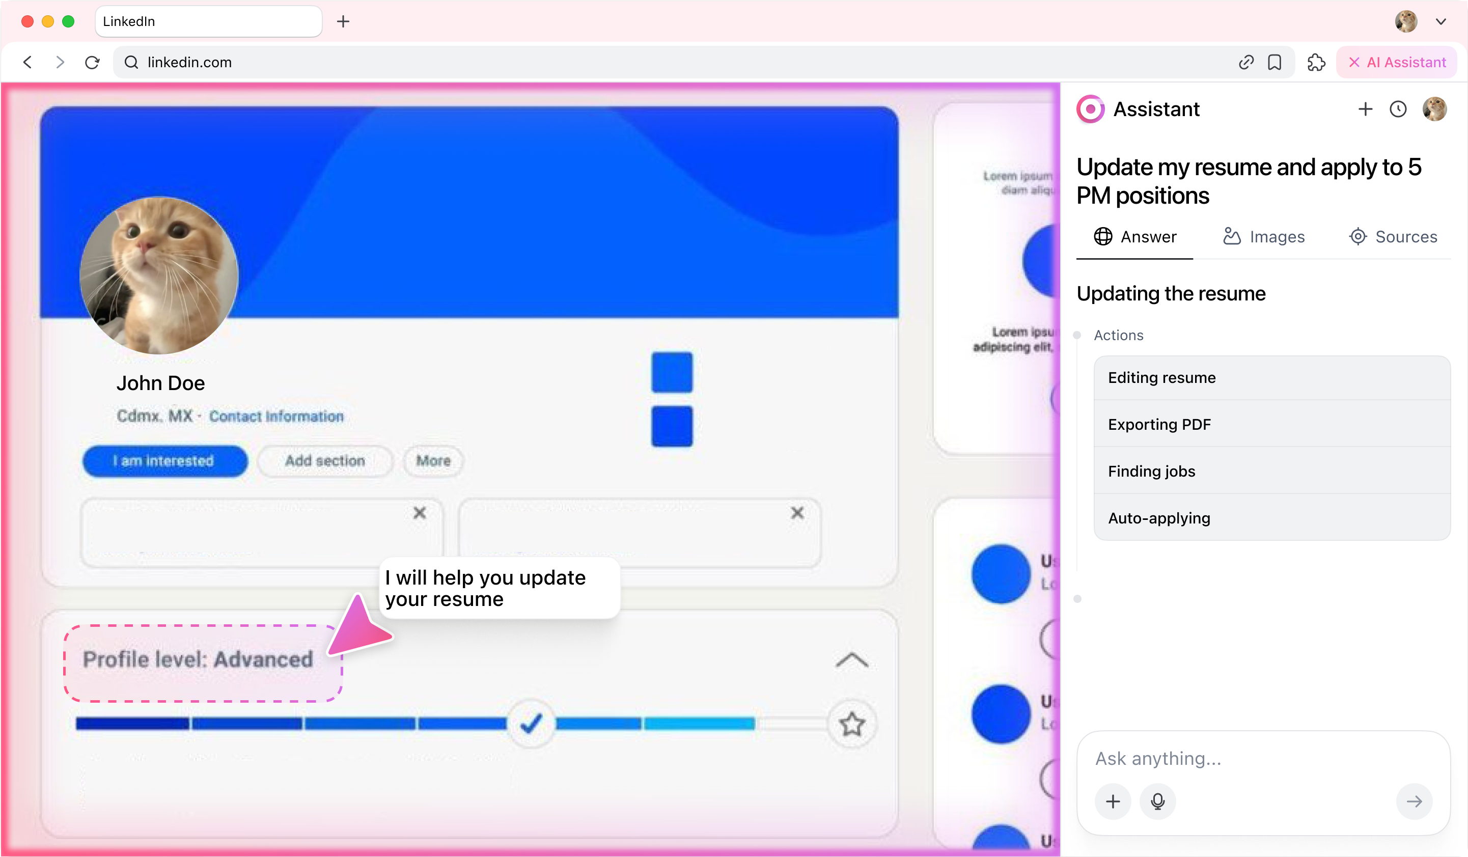The height and width of the screenshot is (857, 1468).
Task: Expand the profile dropdown chevron in title bar
Action: click(1441, 21)
